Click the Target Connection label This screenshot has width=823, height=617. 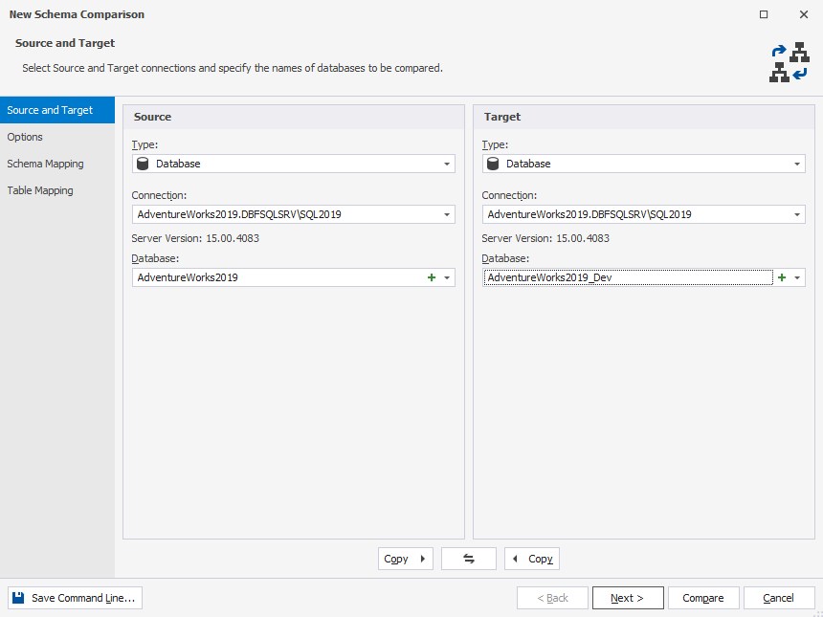509,195
